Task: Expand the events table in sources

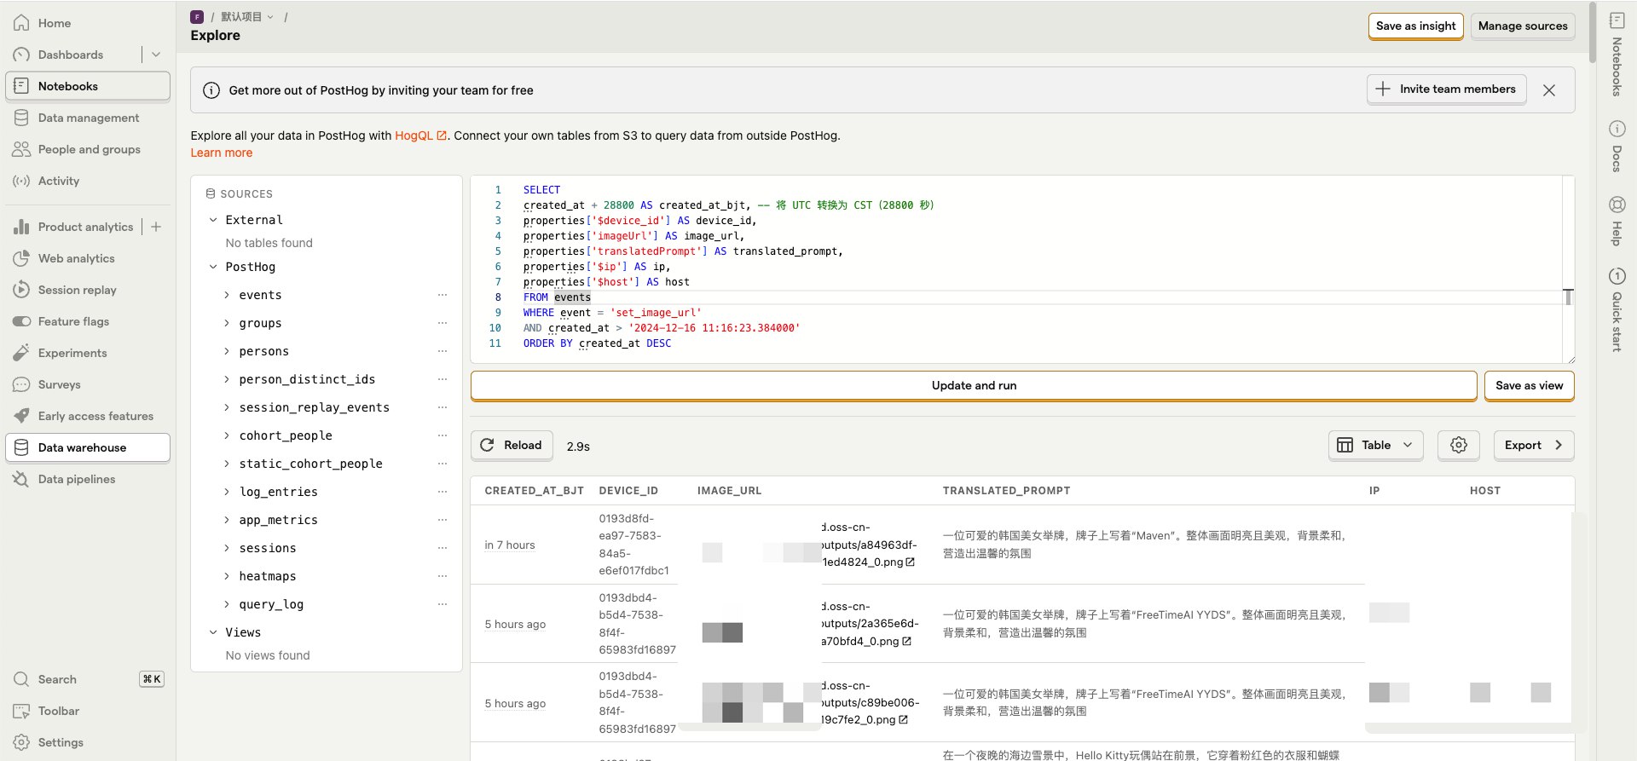Action: (227, 296)
